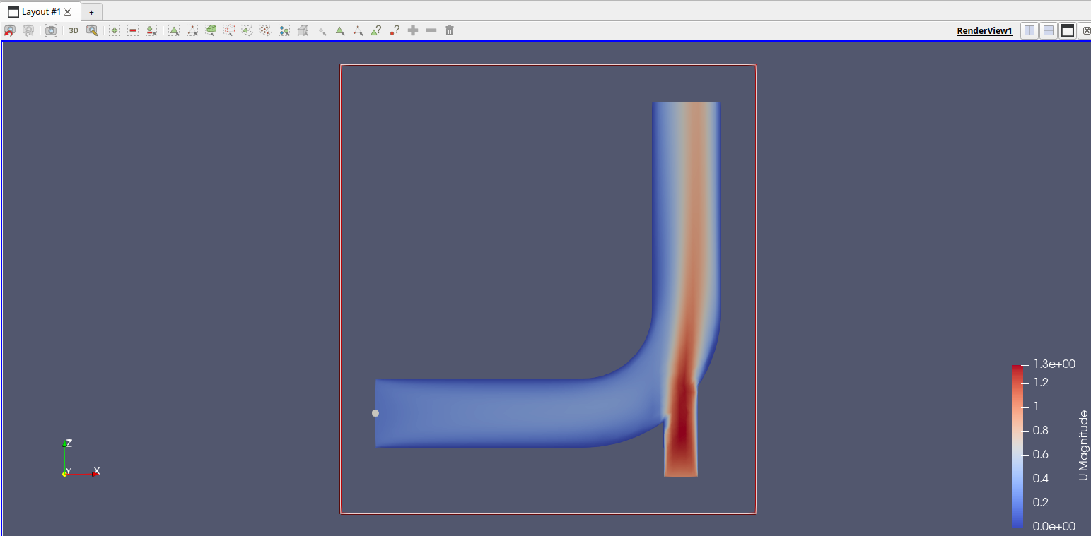Split the view vertically (stacked panes)
This screenshot has width=1091, height=536.
pyautogui.click(x=1049, y=30)
